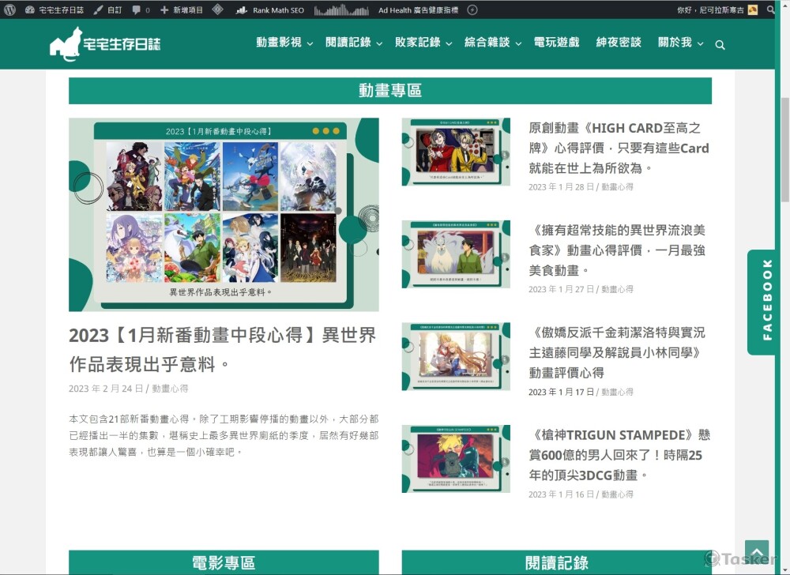Open the 綜合雜談 nav menu

487,43
